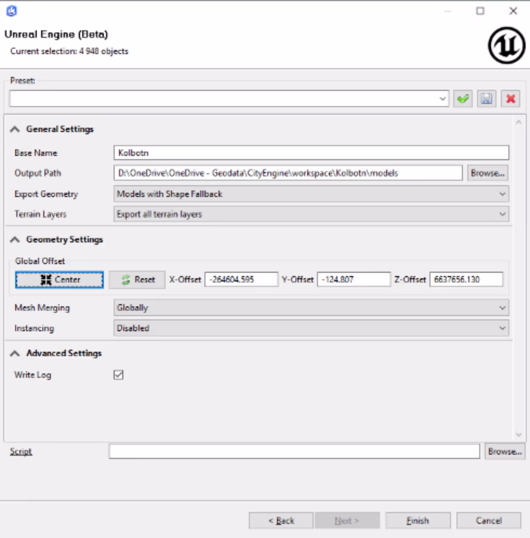
Task: Click the Finish button
Action: click(x=418, y=520)
